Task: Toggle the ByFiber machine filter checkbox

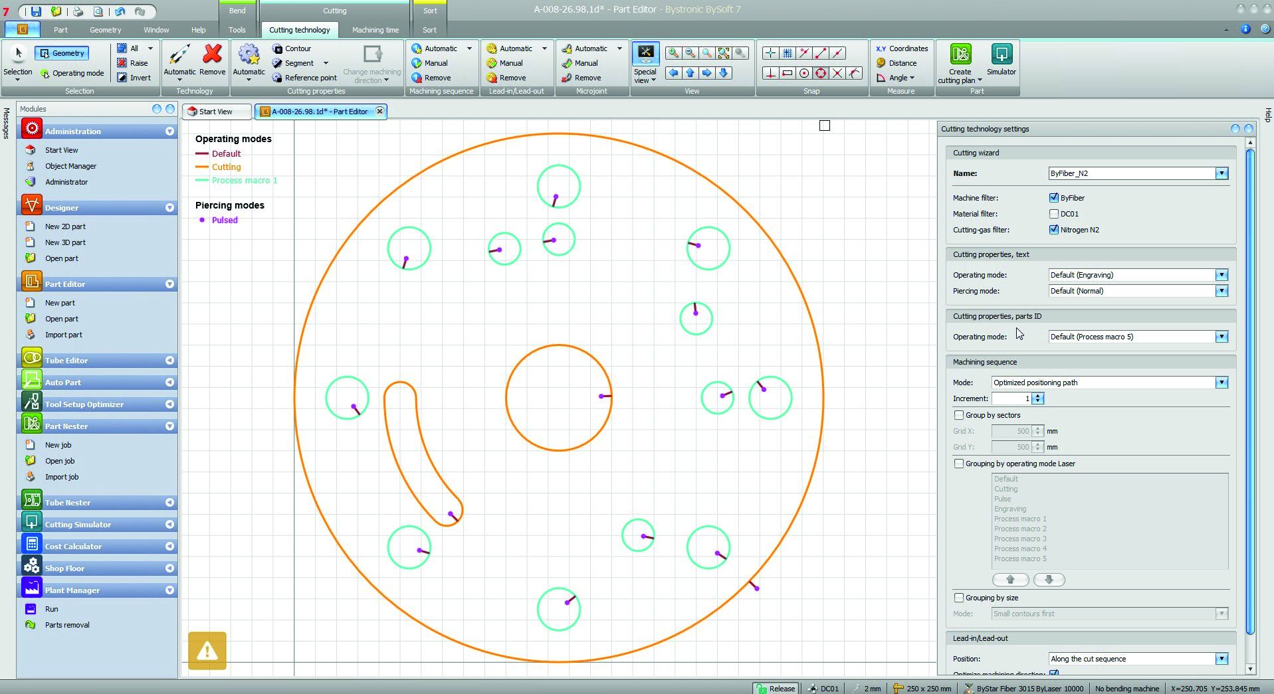Action: click(x=1053, y=198)
